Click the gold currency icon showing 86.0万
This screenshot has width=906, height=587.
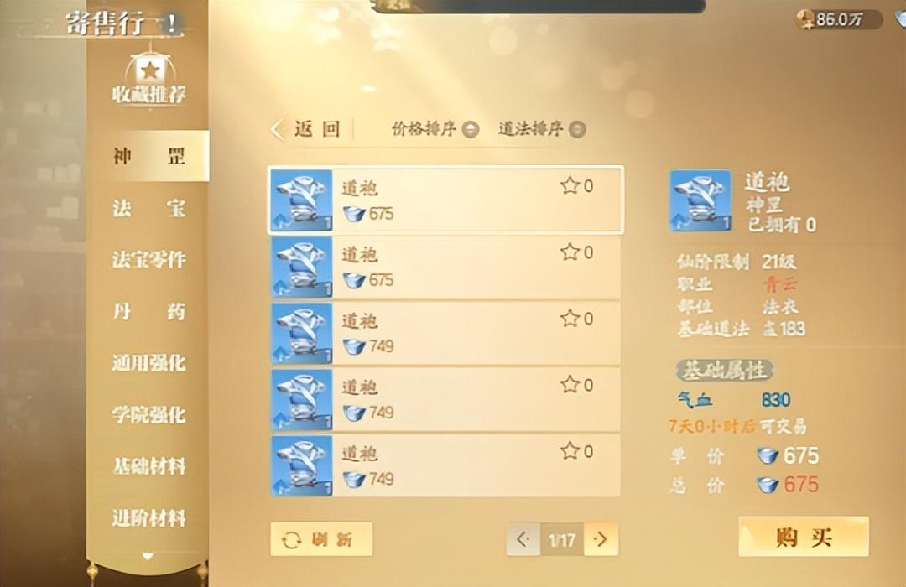point(805,19)
